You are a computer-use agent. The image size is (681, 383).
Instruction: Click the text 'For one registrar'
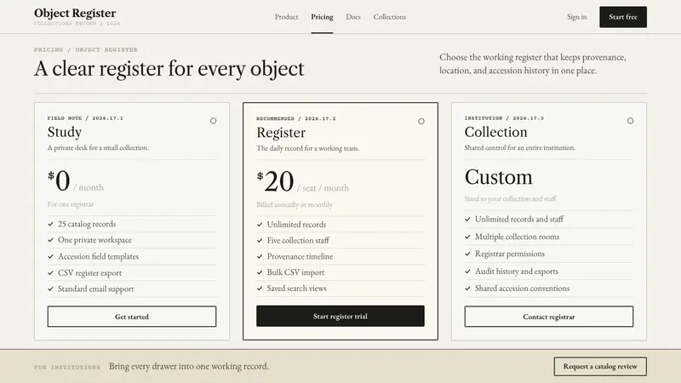point(71,204)
